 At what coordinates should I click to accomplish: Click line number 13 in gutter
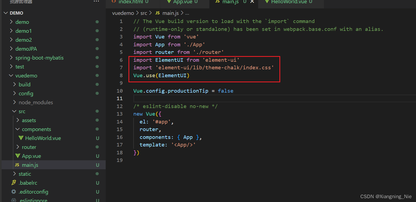(120, 114)
